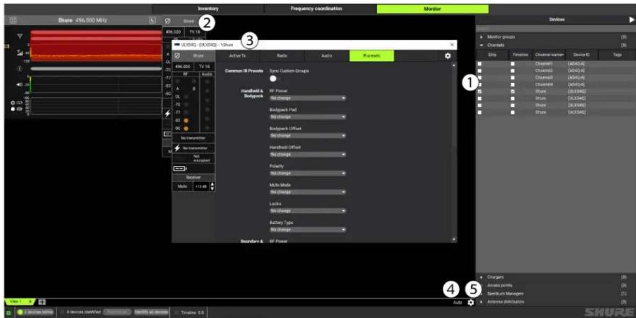636x318 pixels.
Task: Uncheck Timeline checkbox of first Shure channel
Action: [x=513, y=91]
